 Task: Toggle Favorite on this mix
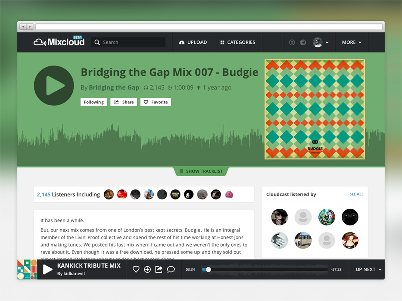tap(156, 102)
